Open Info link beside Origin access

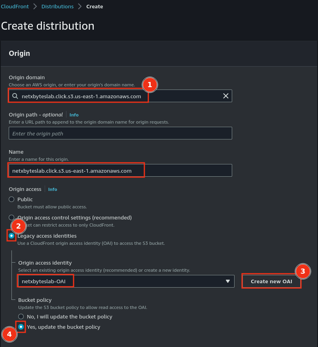click(53, 189)
